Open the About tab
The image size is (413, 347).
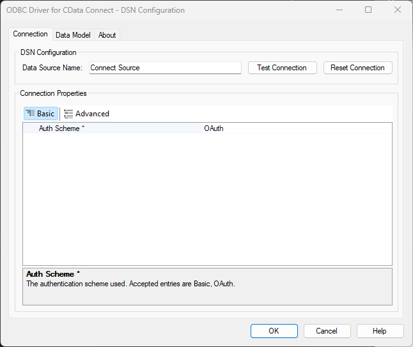pos(107,35)
